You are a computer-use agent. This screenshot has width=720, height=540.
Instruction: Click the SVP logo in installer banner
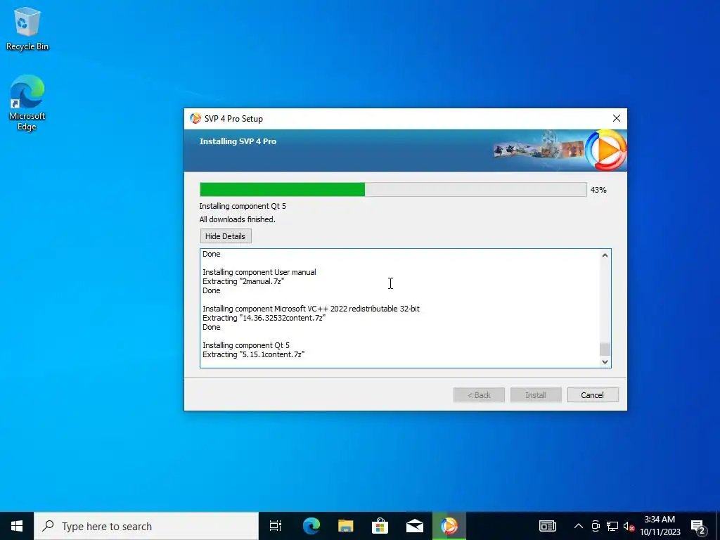(x=606, y=150)
